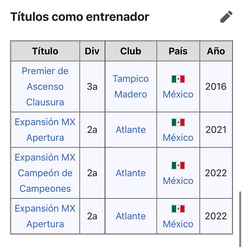Image resolution: width=243 pixels, height=247 pixels.
Task: Open Expansión MX Campeón de Campeones link
Action: (45, 173)
